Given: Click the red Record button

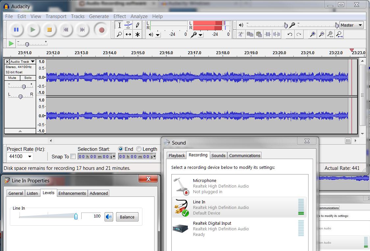Looking at the screenshot, I should click(x=101, y=30).
